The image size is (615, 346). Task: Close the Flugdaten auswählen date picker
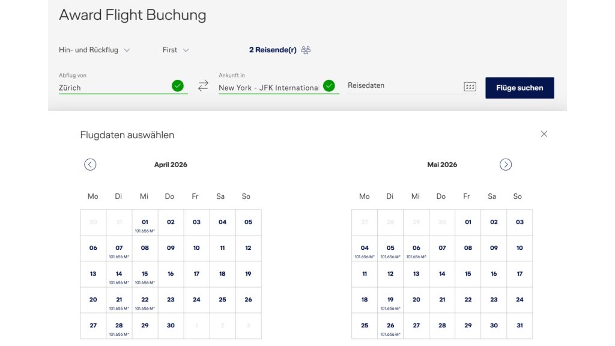pyautogui.click(x=544, y=134)
